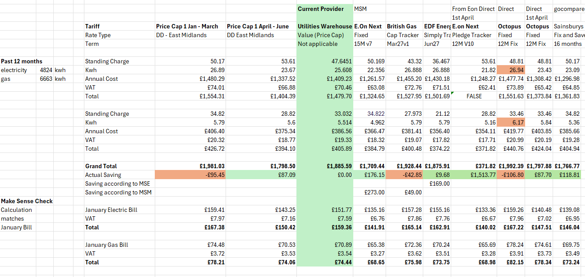Click the gas 6663 usage cell
The height and width of the screenshot is (277, 585).
coord(46,79)
